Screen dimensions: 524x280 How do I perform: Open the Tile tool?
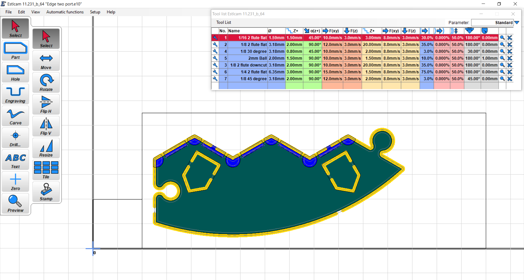click(x=46, y=170)
